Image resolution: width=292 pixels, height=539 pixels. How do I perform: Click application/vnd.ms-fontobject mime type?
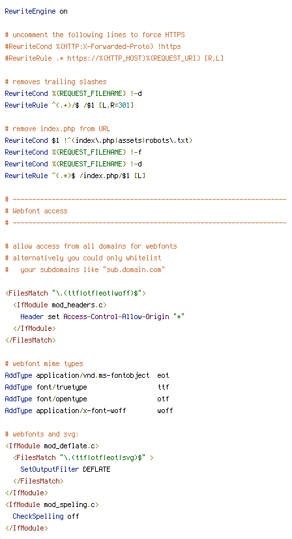point(93,375)
